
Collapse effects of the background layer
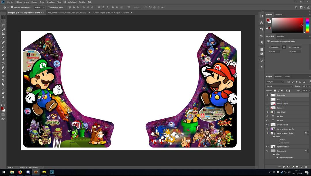click(x=308, y=151)
